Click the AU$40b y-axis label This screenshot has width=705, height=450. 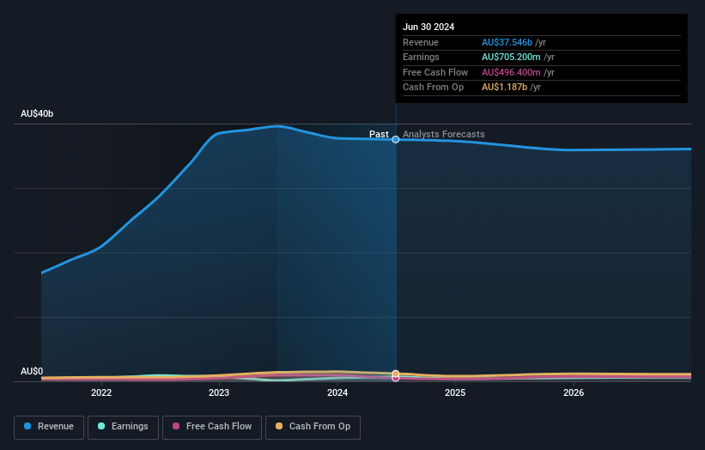(37, 113)
